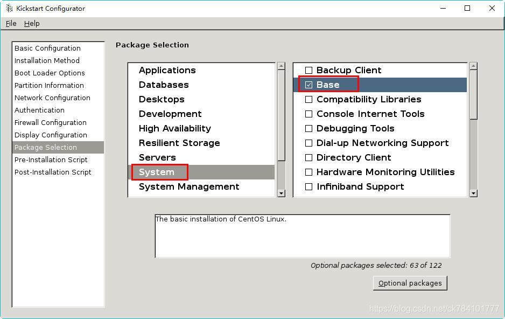This screenshot has width=505, height=319.
Task: Select Desktops package category
Action: (201, 99)
